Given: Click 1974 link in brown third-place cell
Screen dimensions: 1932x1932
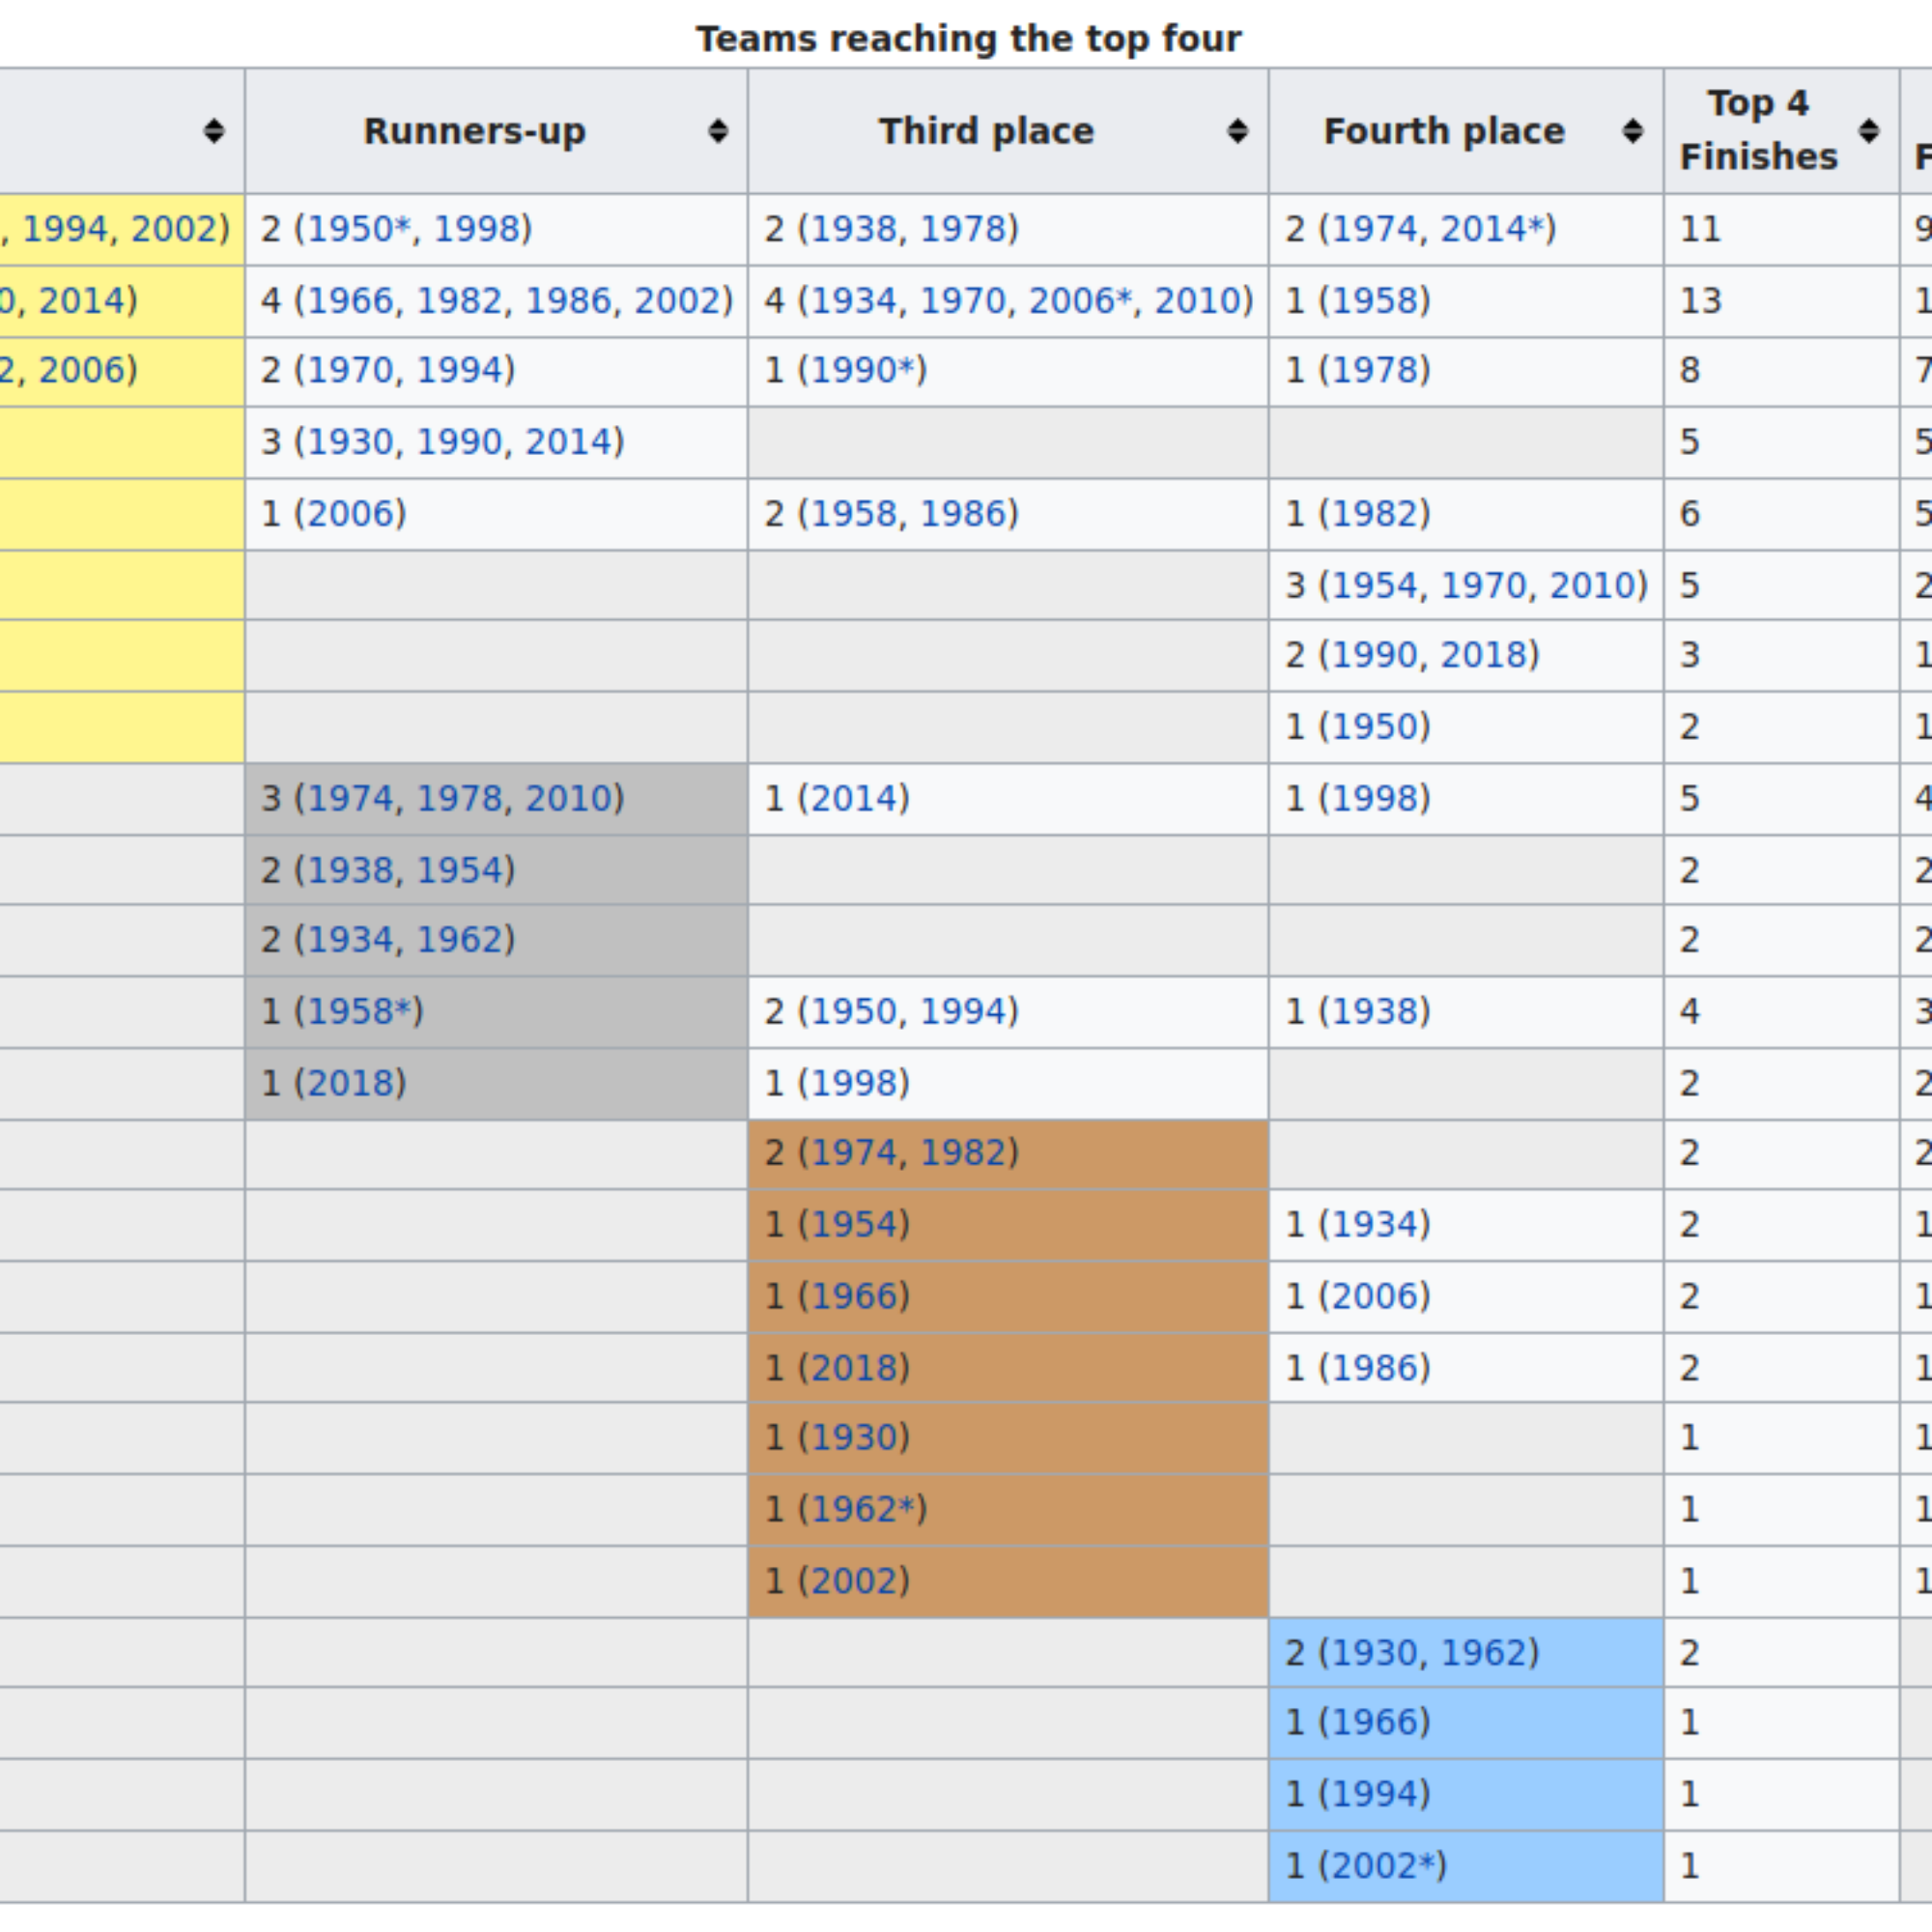Looking at the screenshot, I should [x=853, y=1153].
